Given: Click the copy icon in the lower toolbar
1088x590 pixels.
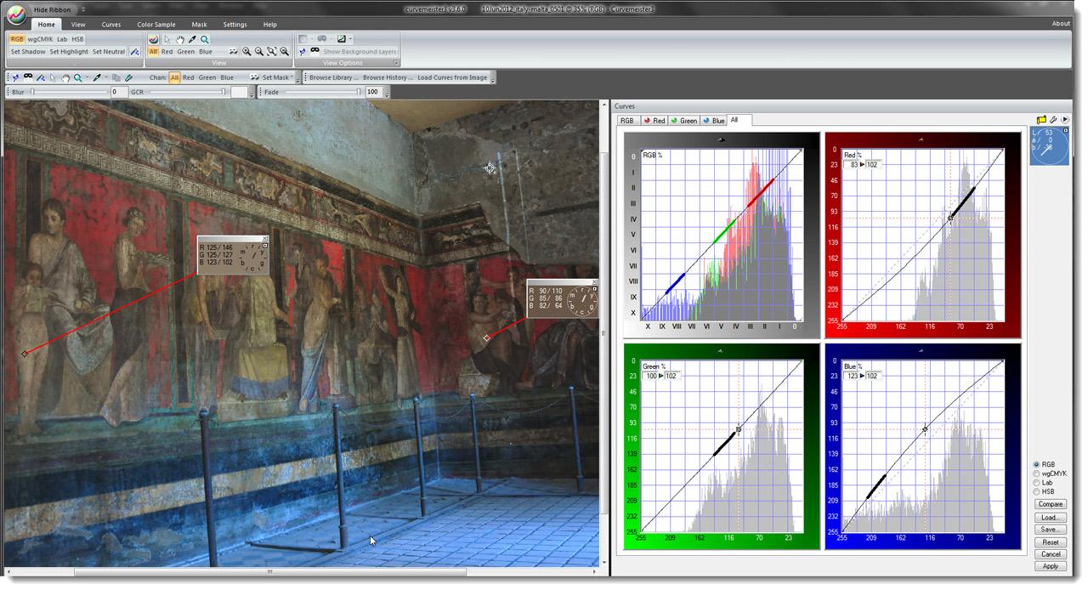Looking at the screenshot, I should coord(116,78).
